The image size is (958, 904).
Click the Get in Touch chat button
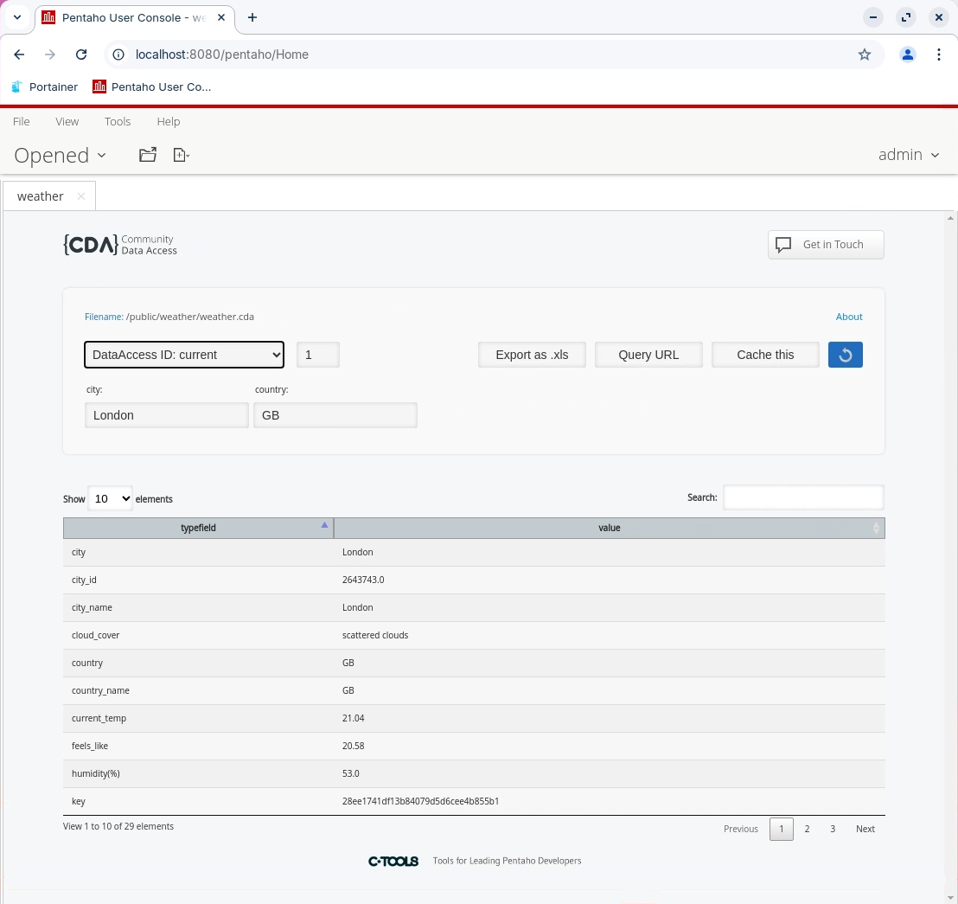825,245
